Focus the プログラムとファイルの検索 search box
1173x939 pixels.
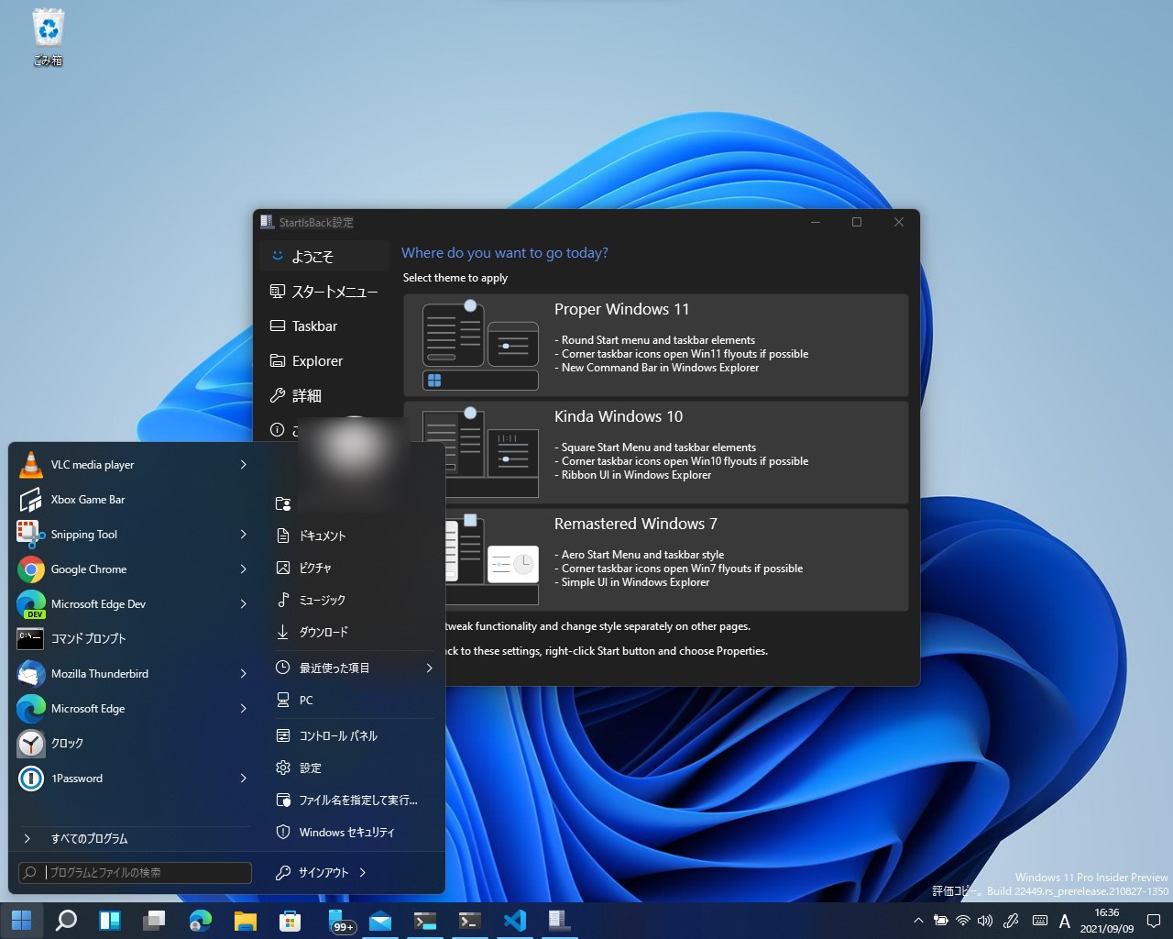tap(136, 873)
